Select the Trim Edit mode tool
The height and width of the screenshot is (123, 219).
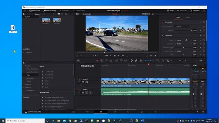tap(102, 60)
